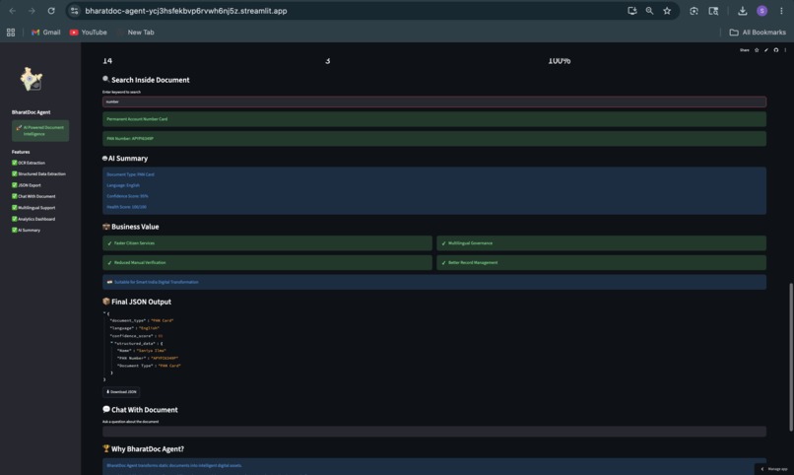Click Chat With Document feature check mark

[14, 196]
